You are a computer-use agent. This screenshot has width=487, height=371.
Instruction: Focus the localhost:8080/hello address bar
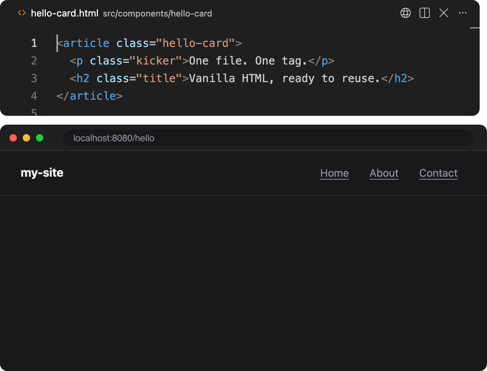268,138
